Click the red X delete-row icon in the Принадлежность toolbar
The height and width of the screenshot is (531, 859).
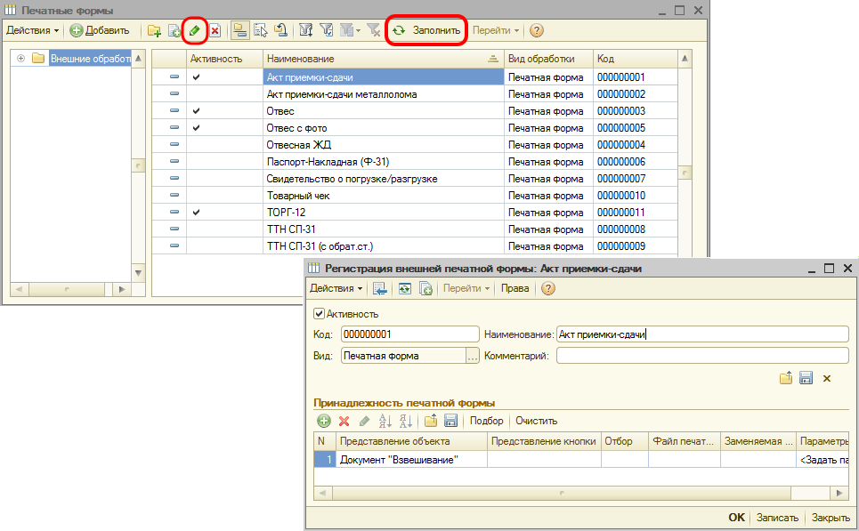(x=344, y=421)
